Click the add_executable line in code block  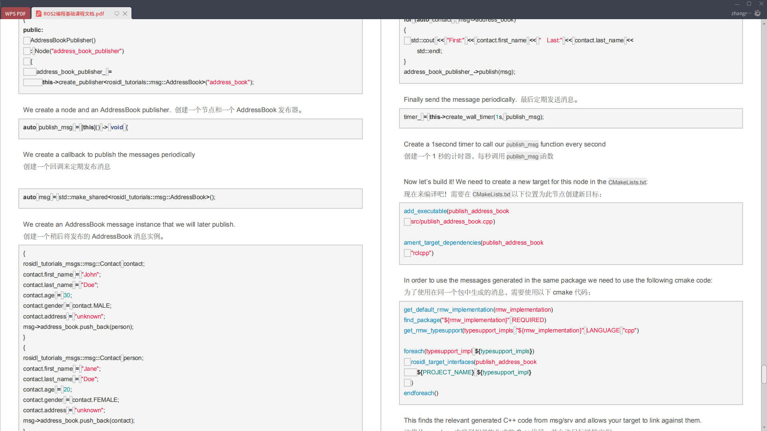456,211
